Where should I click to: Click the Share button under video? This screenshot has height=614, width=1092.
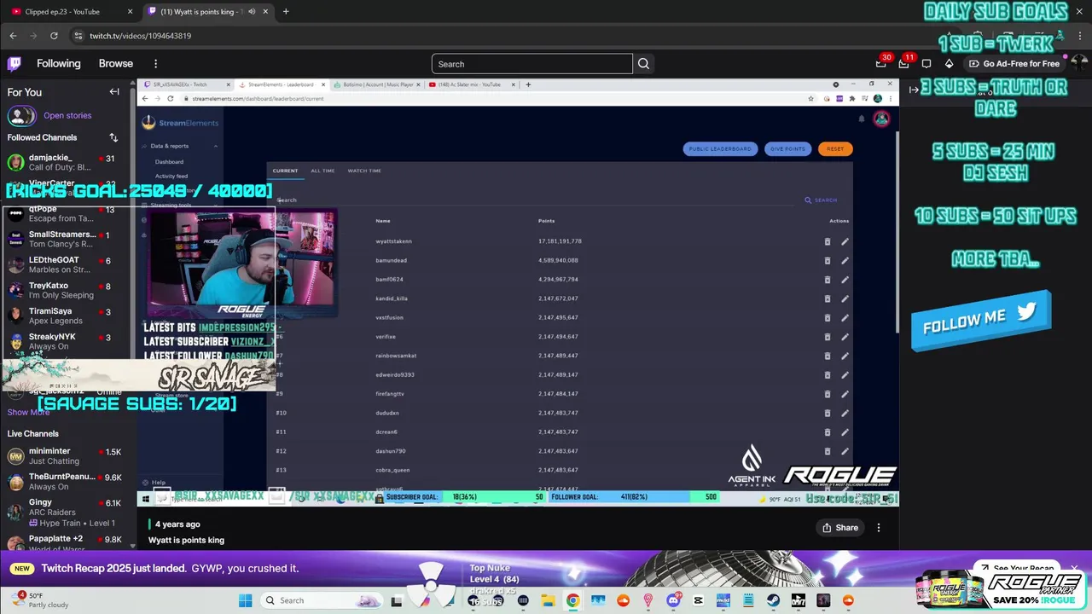(x=839, y=528)
